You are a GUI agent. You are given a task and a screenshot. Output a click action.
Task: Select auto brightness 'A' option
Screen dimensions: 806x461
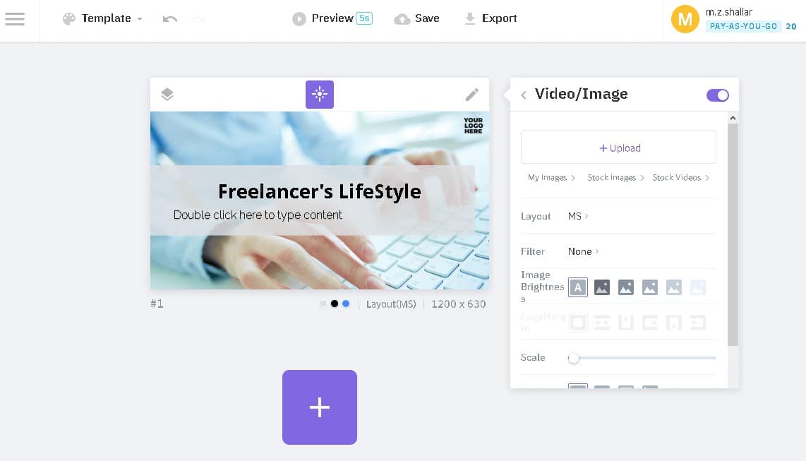click(x=578, y=287)
